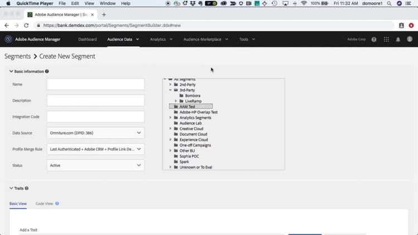Open the Audience Data menu
This screenshot has height=235, width=418.
tap(123, 39)
